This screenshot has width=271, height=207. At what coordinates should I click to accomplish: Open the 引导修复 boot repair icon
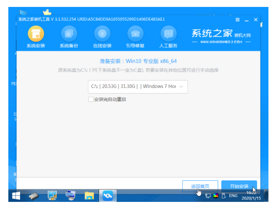pos(135,34)
